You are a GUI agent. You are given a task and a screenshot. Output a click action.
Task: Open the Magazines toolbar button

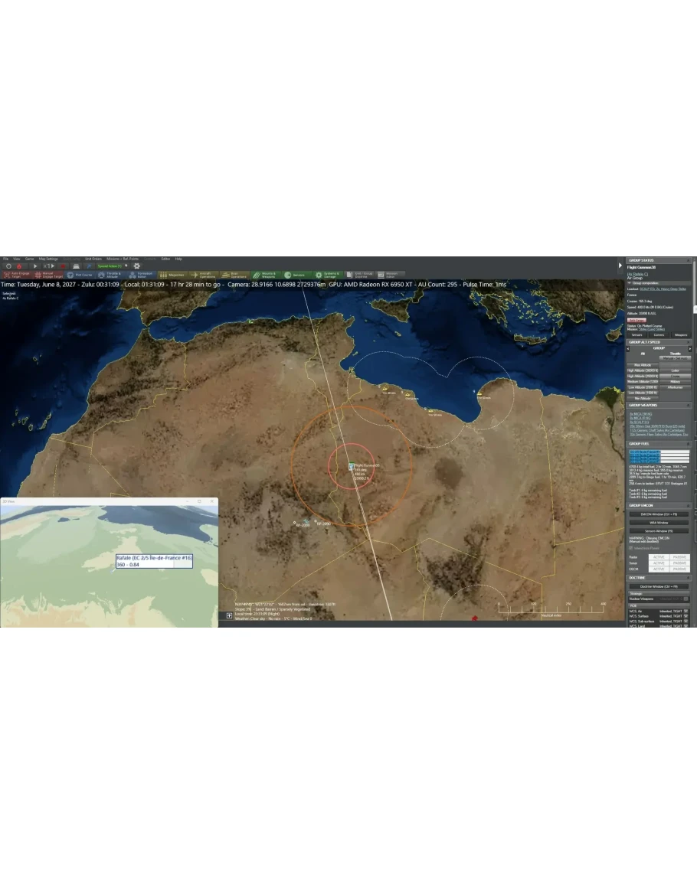pyautogui.click(x=172, y=274)
